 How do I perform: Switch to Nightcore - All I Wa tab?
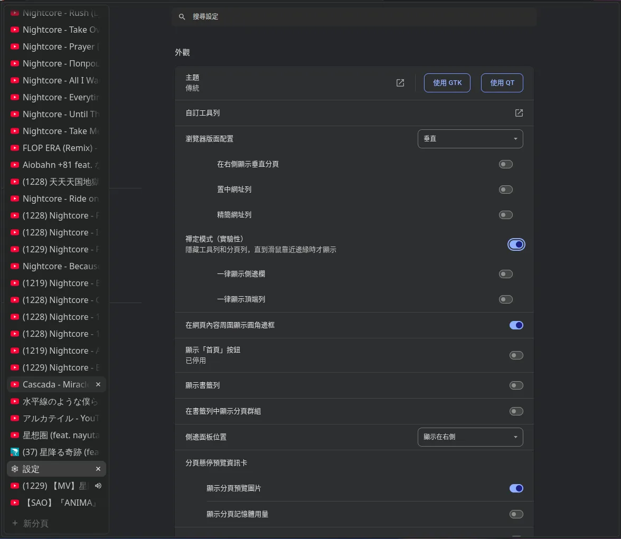(x=57, y=80)
